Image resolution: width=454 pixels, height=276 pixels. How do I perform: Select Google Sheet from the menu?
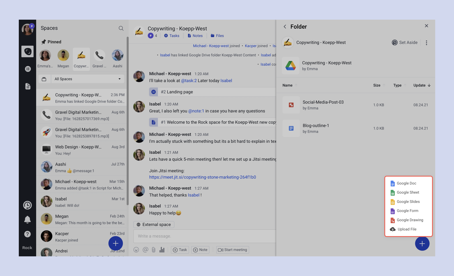pos(408,192)
